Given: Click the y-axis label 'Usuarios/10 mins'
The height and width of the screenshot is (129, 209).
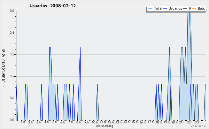Looking at the screenshot, I should [3, 66].
